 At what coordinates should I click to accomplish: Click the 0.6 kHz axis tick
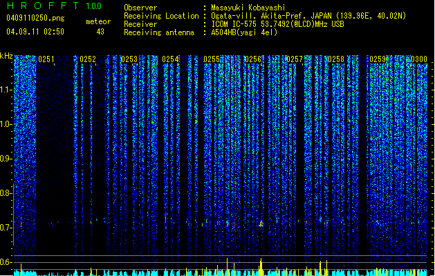6,262
